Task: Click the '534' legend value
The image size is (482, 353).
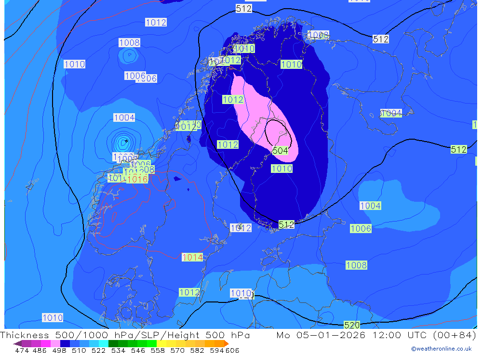Action: tap(119, 350)
